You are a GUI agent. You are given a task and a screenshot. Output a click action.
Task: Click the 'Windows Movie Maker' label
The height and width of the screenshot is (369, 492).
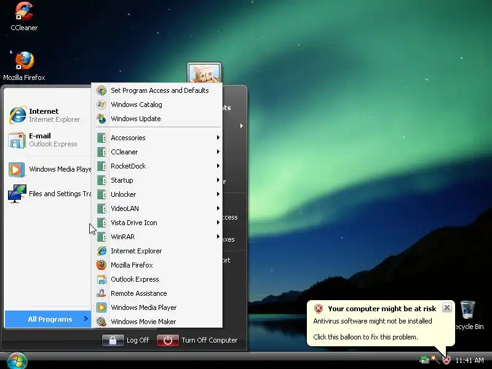pyautogui.click(x=143, y=322)
